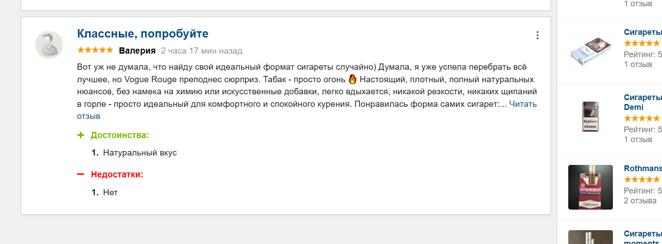Open the Сигареты Demi product link
Image resolution: width=662 pixels, height=244 pixels.
click(x=643, y=102)
